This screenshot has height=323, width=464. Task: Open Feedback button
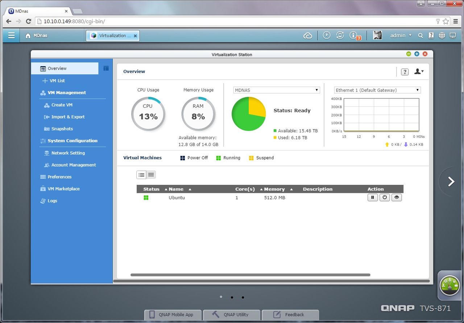(290, 315)
